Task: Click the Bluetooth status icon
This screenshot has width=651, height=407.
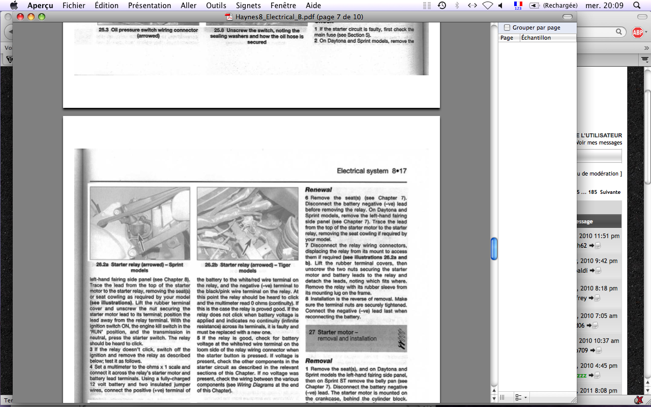Action: [457, 6]
